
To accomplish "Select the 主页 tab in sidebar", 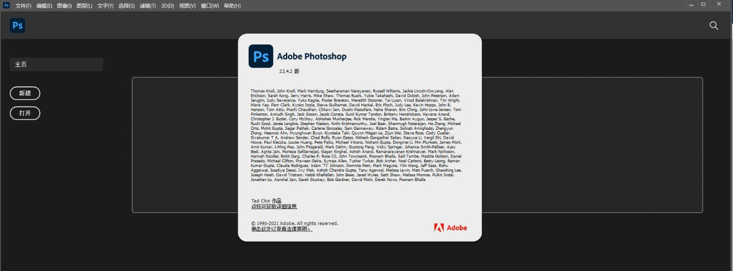I will [x=57, y=64].
